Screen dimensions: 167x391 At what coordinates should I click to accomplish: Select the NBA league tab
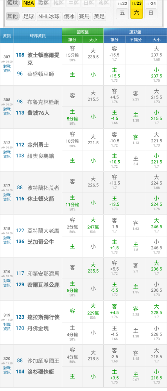click(x=29, y=3)
